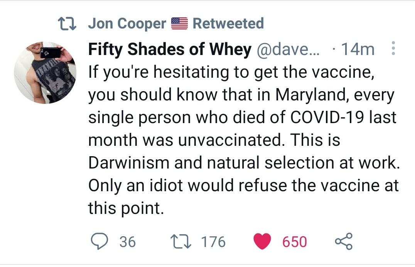
Task: Open Fifty Shades of Whey profile name
Action: click(x=170, y=49)
